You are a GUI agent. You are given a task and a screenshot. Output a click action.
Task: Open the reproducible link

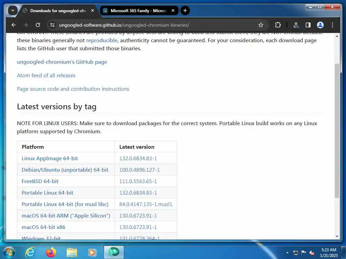coord(102,40)
